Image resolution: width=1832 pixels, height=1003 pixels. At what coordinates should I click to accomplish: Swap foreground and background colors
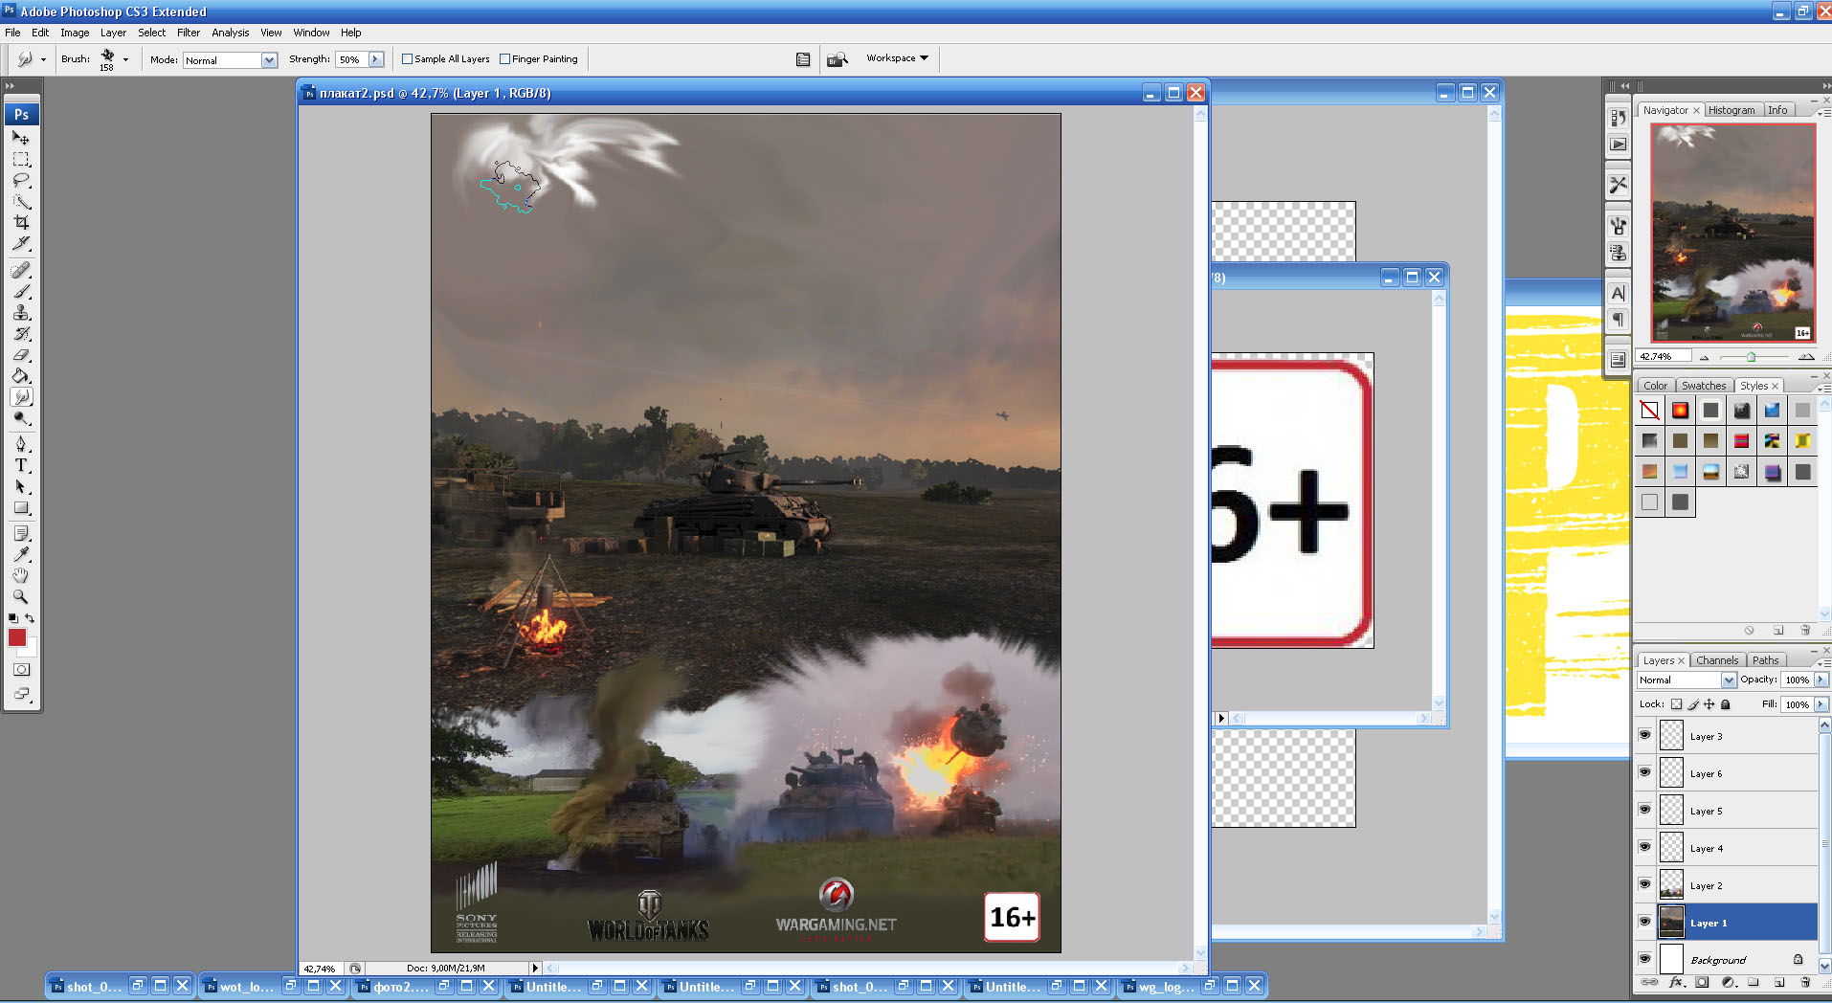click(30, 618)
